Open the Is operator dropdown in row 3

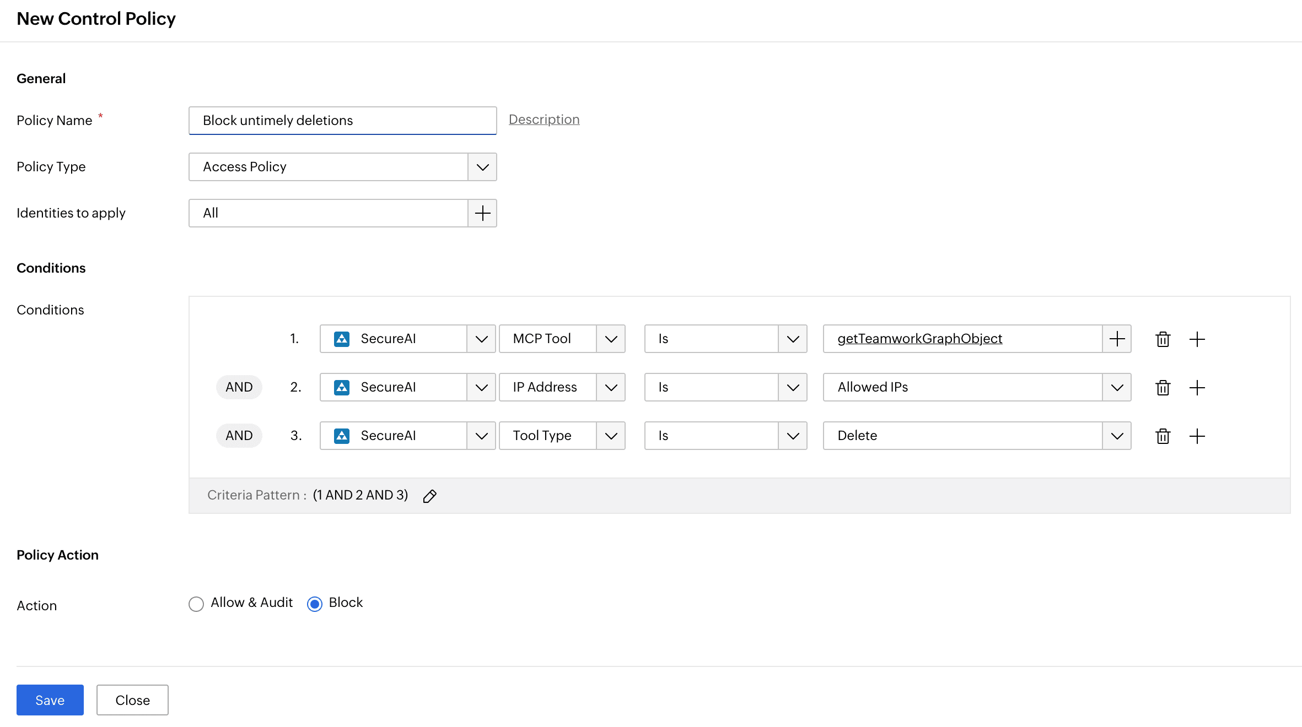click(x=793, y=436)
